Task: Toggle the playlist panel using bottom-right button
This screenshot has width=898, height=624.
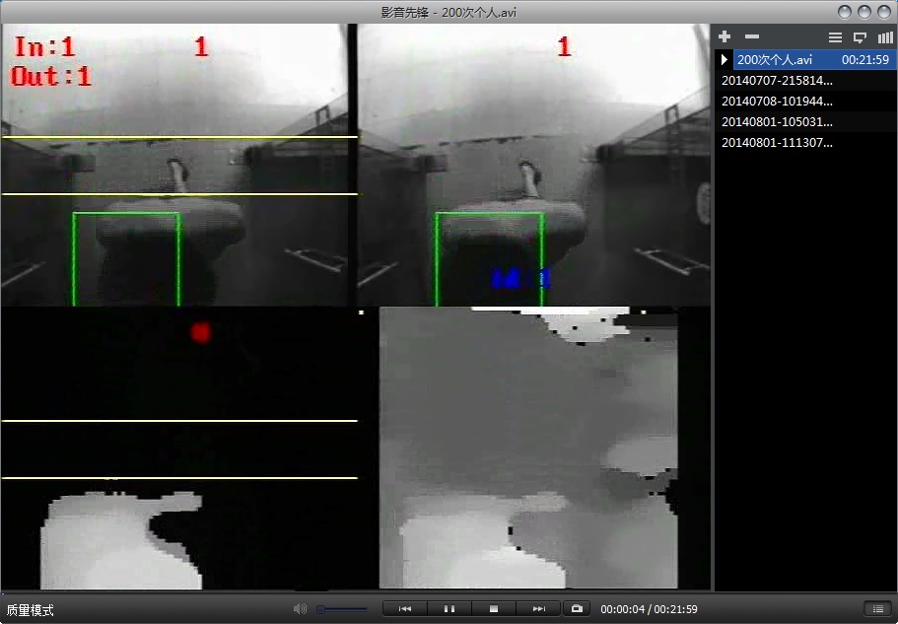Action: coord(875,609)
